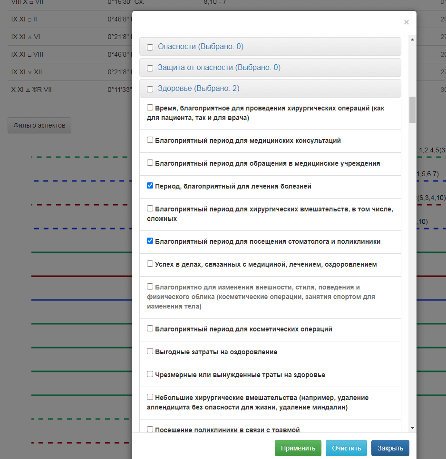Check the Защита от опасности group checkbox
This screenshot has height=459, width=446.
pos(150,68)
